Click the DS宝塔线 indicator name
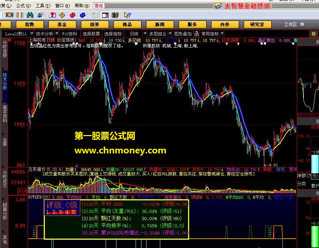319x248 pixels. coord(66,40)
